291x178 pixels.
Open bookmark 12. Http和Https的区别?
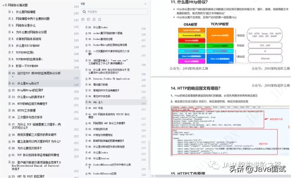[x=27, y=90]
